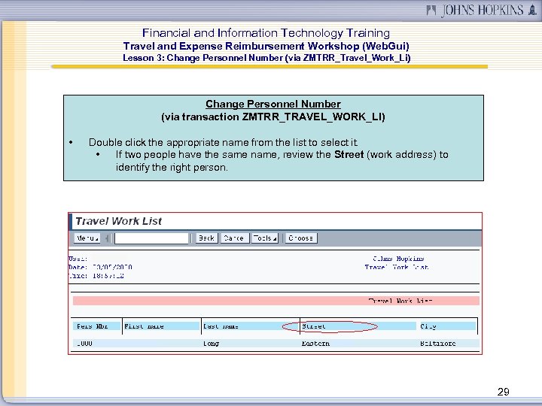Click the Date value in report header
Screen dimensions: 542x406
click(x=112, y=267)
